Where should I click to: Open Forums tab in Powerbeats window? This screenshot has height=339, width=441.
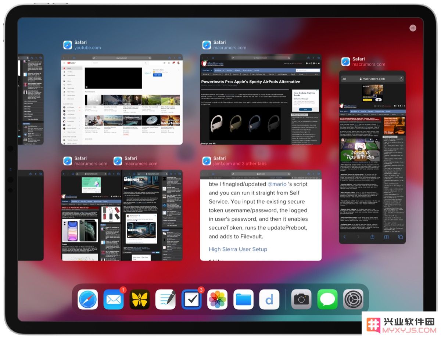[x=257, y=70]
